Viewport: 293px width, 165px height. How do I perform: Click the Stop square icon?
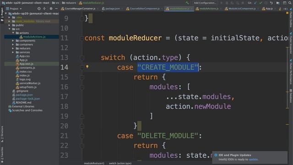243,3
